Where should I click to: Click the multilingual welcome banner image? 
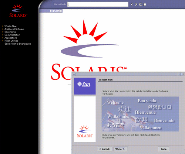[140, 114]
